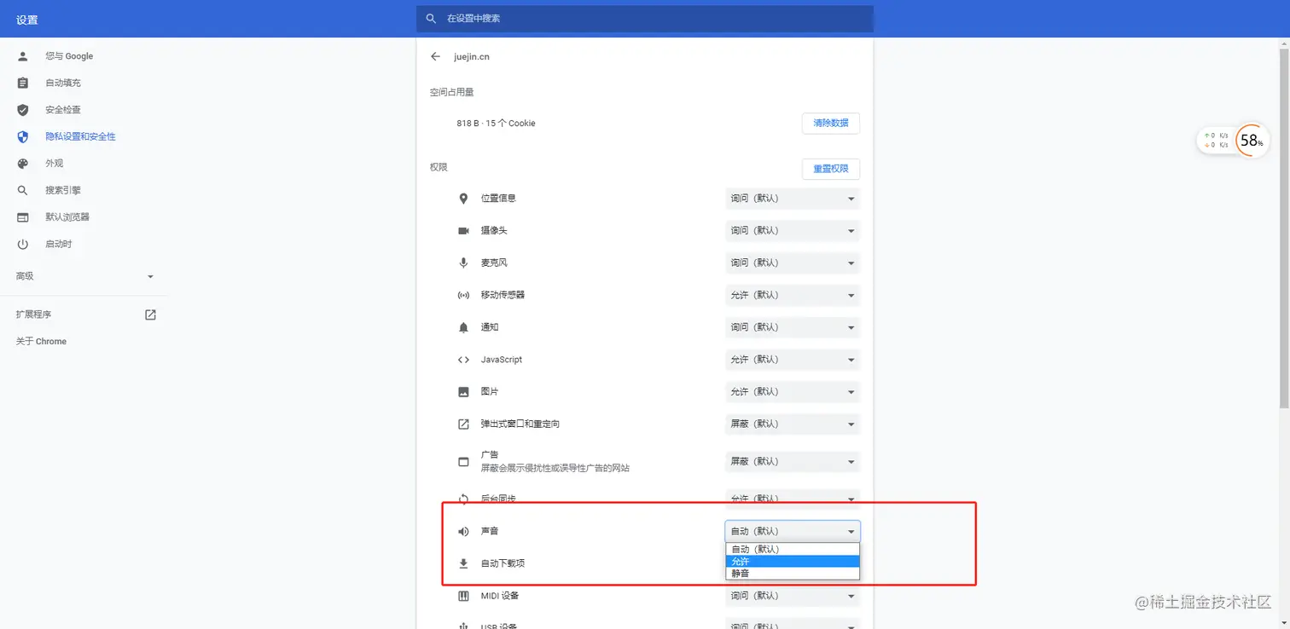Select 允许 option in sound list
Viewport: 1290px width, 629px height.
pyautogui.click(x=793, y=561)
